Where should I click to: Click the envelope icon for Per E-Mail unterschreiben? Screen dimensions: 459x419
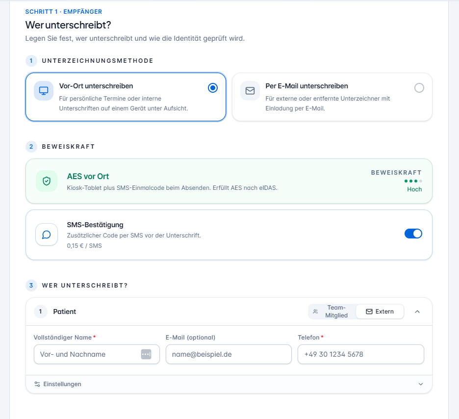(250, 91)
